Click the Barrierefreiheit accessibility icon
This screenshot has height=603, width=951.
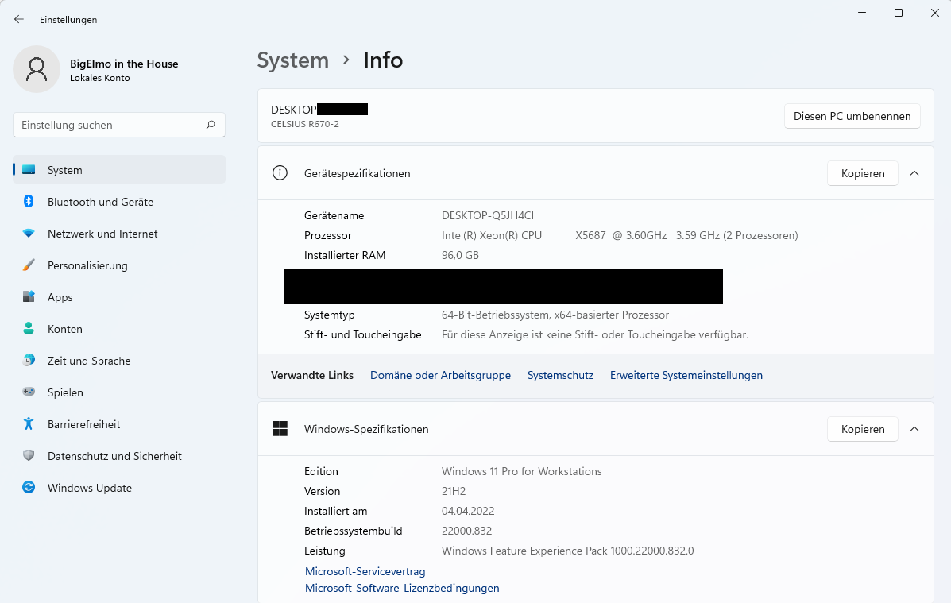point(29,424)
